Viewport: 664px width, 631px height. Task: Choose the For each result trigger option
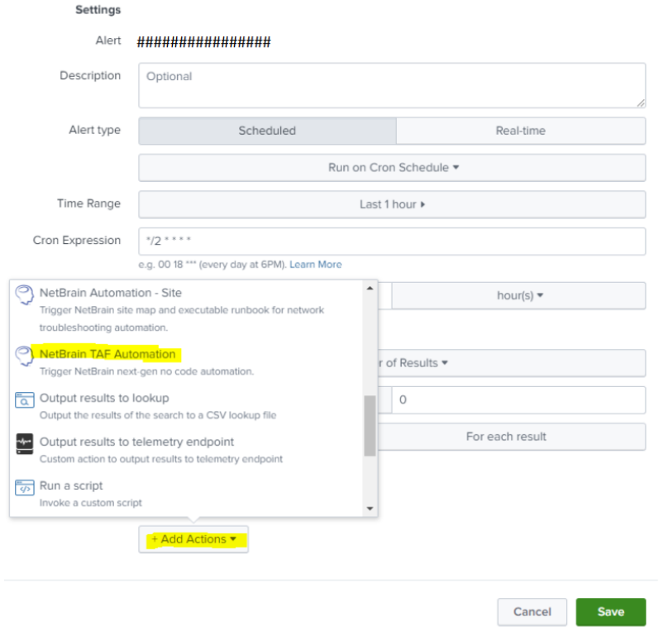[x=506, y=437]
